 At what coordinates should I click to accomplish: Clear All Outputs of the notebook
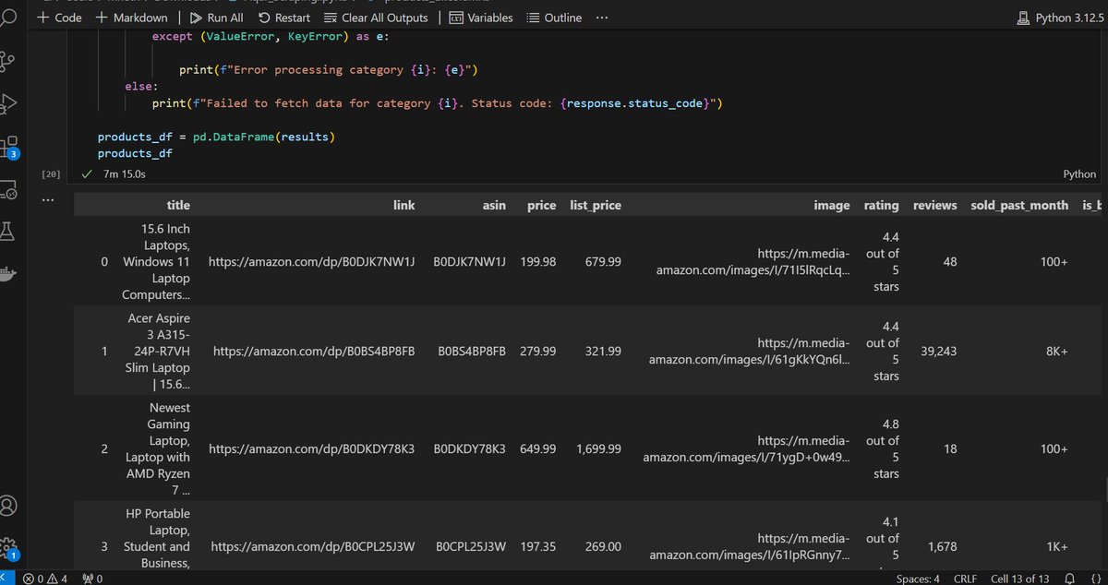376,18
